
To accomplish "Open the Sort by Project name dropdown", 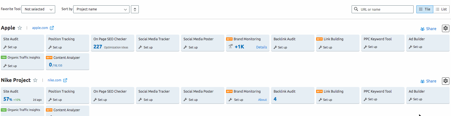I will coord(101,9).
